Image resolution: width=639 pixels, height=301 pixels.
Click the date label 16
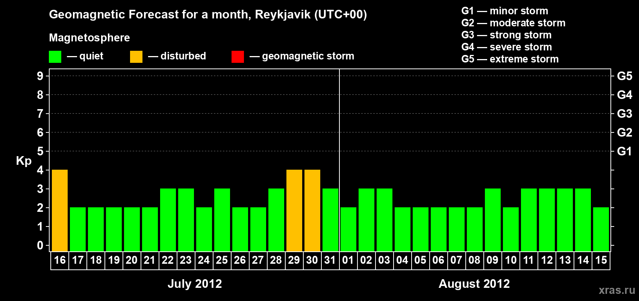pyautogui.click(x=60, y=260)
